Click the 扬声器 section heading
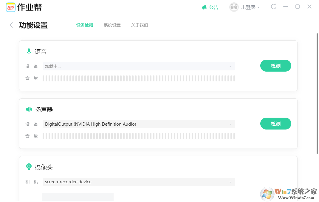 pyautogui.click(x=44, y=110)
